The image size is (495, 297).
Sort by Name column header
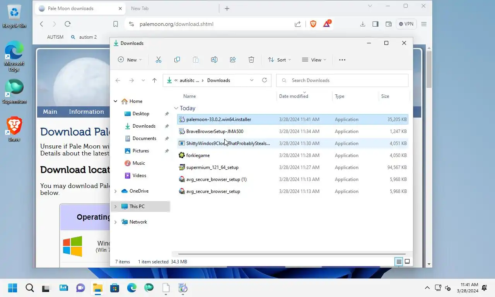tap(189, 96)
